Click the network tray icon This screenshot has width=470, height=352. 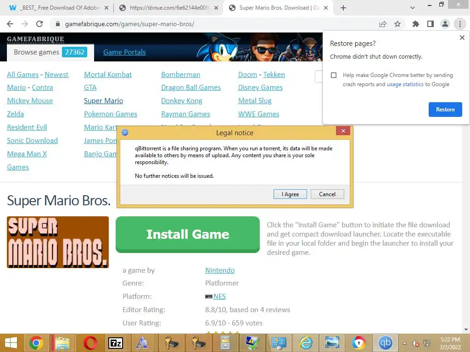(x=427, y=343)
